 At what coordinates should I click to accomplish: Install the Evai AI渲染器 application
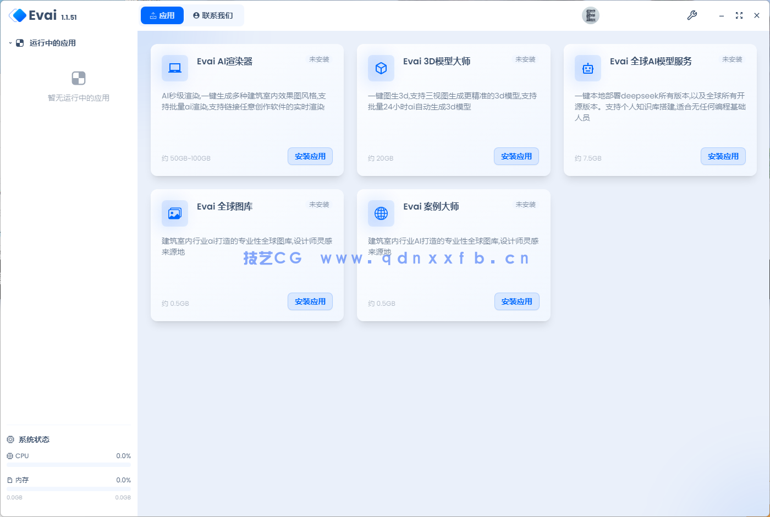point(310,156)
